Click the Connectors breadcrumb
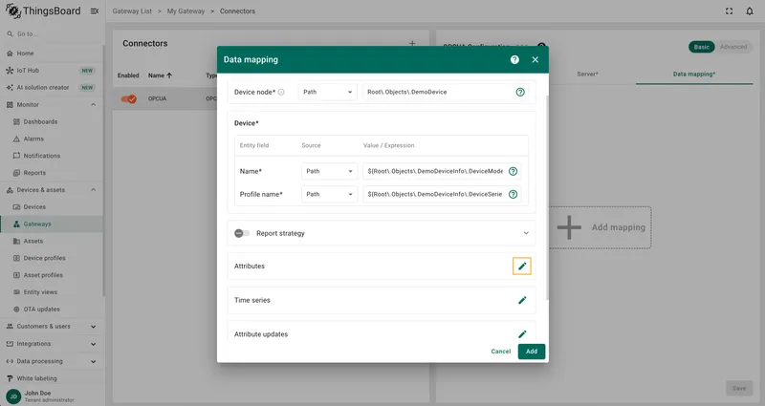This screenshot has height=406, width=765. [x=237, y=11]
